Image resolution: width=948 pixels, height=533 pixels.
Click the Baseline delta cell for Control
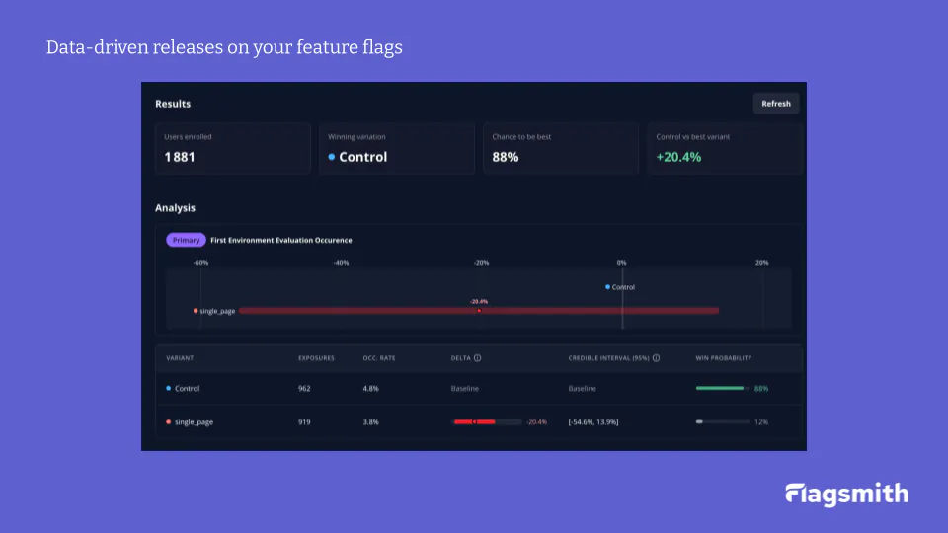coord(464,389)
